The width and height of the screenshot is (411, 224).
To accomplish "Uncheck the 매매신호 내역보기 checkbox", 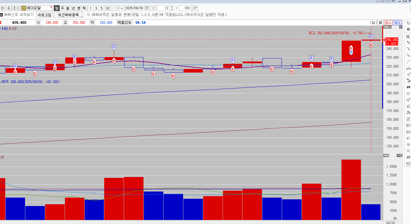I will tap(2, 15).
